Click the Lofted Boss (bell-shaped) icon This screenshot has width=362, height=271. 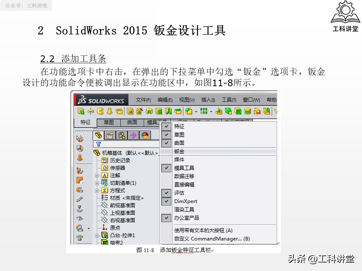110,111
